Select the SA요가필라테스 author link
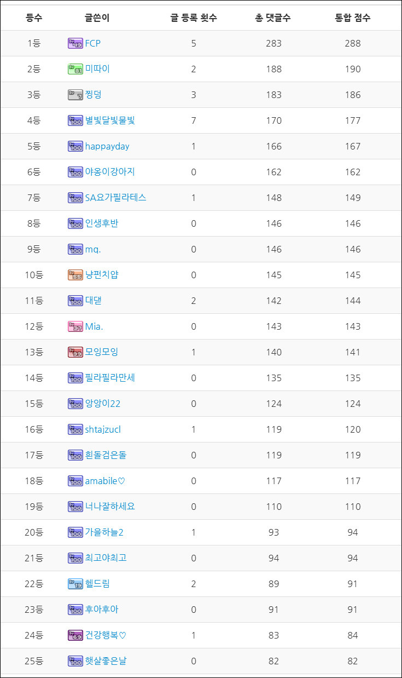402x678 pixels. pyautogui.click(x=115, y=198)
